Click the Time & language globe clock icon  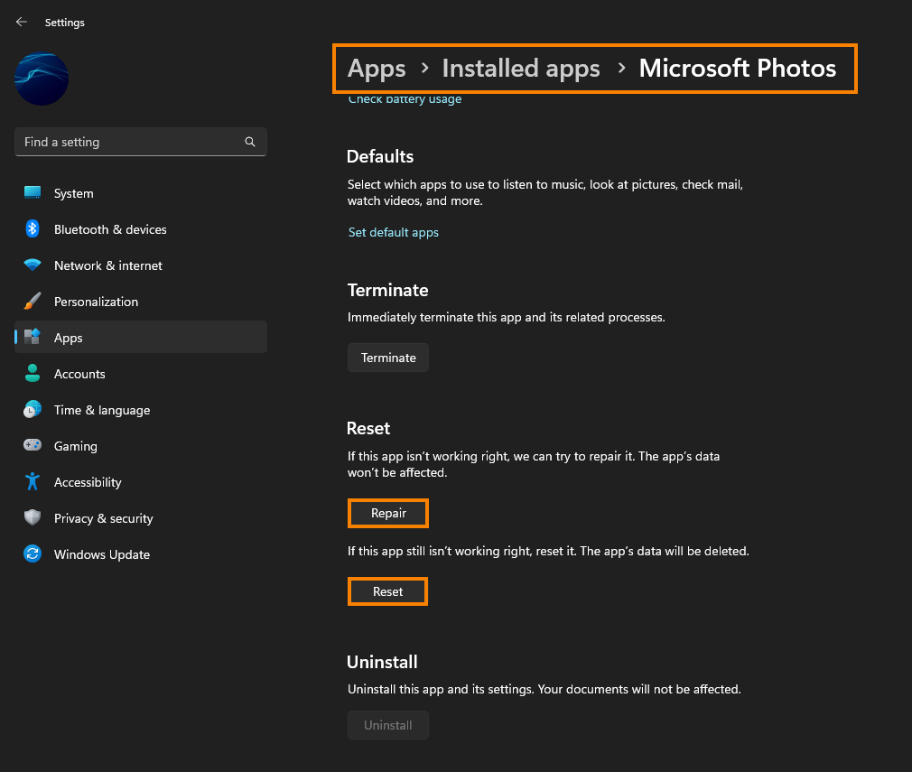(33, 409)
